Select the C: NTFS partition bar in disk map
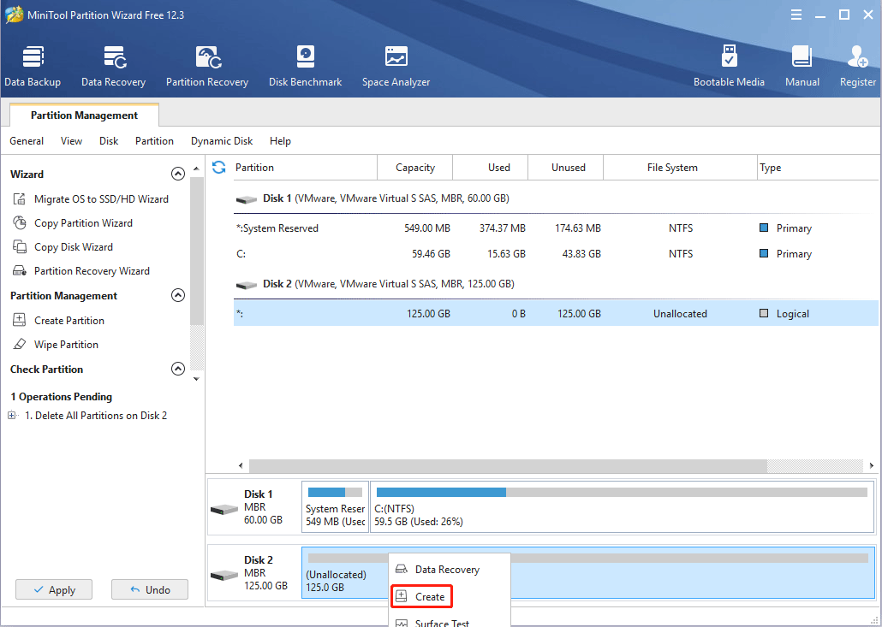Viewport: 882px width, 627px height. [622, 506]
